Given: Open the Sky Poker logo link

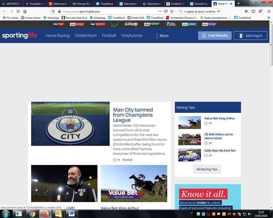Looking at the screenshot, I should pyautogui.click(x=189, y=24).
